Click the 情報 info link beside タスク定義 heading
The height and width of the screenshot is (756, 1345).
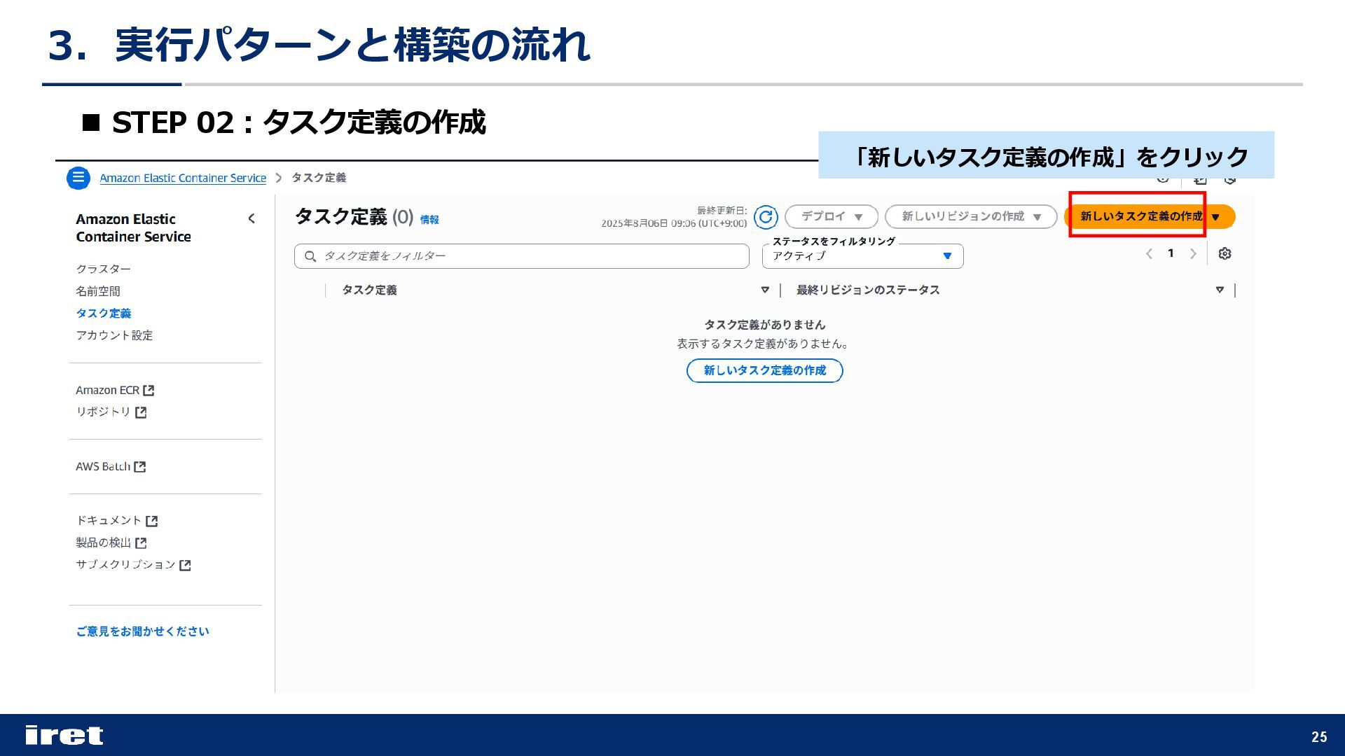[429, 220]
